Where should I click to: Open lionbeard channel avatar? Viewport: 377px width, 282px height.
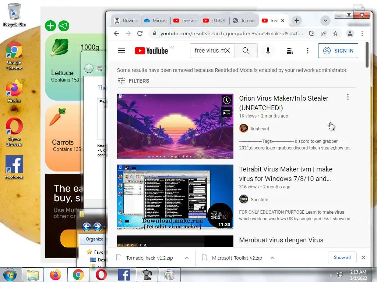pyautogui.click(x=244, y=128)
